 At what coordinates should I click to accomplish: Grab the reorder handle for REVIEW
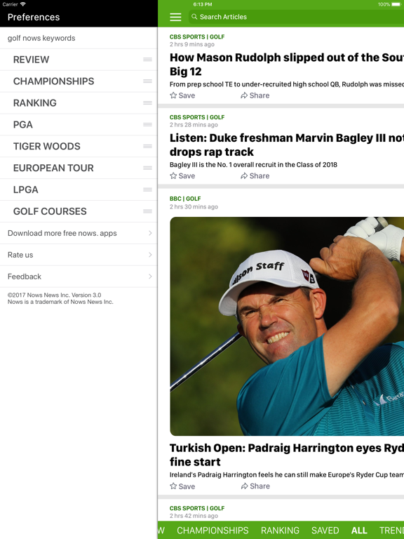tap(147, 60)
